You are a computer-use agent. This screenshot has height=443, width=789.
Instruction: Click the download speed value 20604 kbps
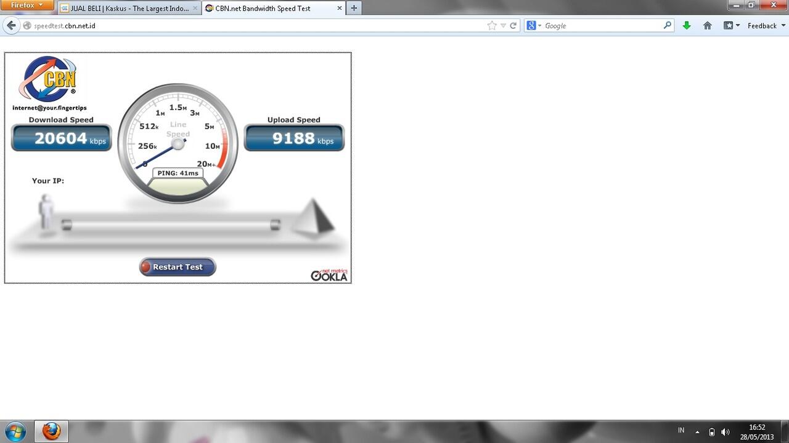(61, 138)
